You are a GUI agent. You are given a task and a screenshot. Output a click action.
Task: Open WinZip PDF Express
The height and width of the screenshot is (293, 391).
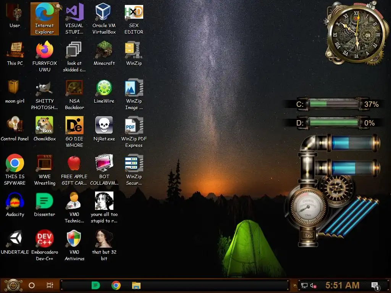[134, 132]
